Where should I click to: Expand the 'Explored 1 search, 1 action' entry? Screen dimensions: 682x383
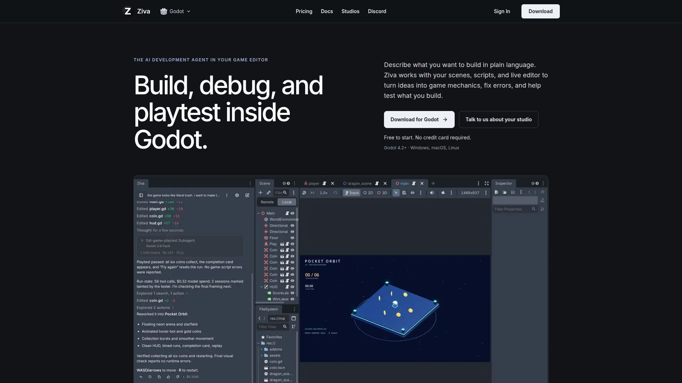point(162,293)
